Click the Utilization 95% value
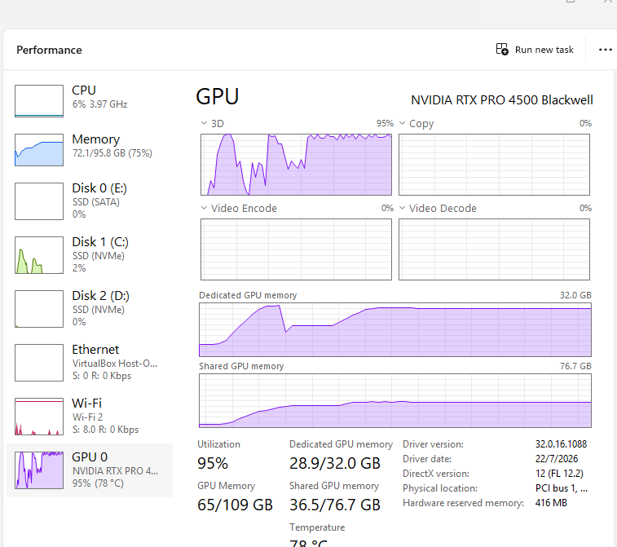617x547 pixels. [213, 463]
